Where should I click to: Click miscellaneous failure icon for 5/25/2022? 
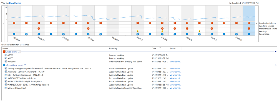(39, 28)
